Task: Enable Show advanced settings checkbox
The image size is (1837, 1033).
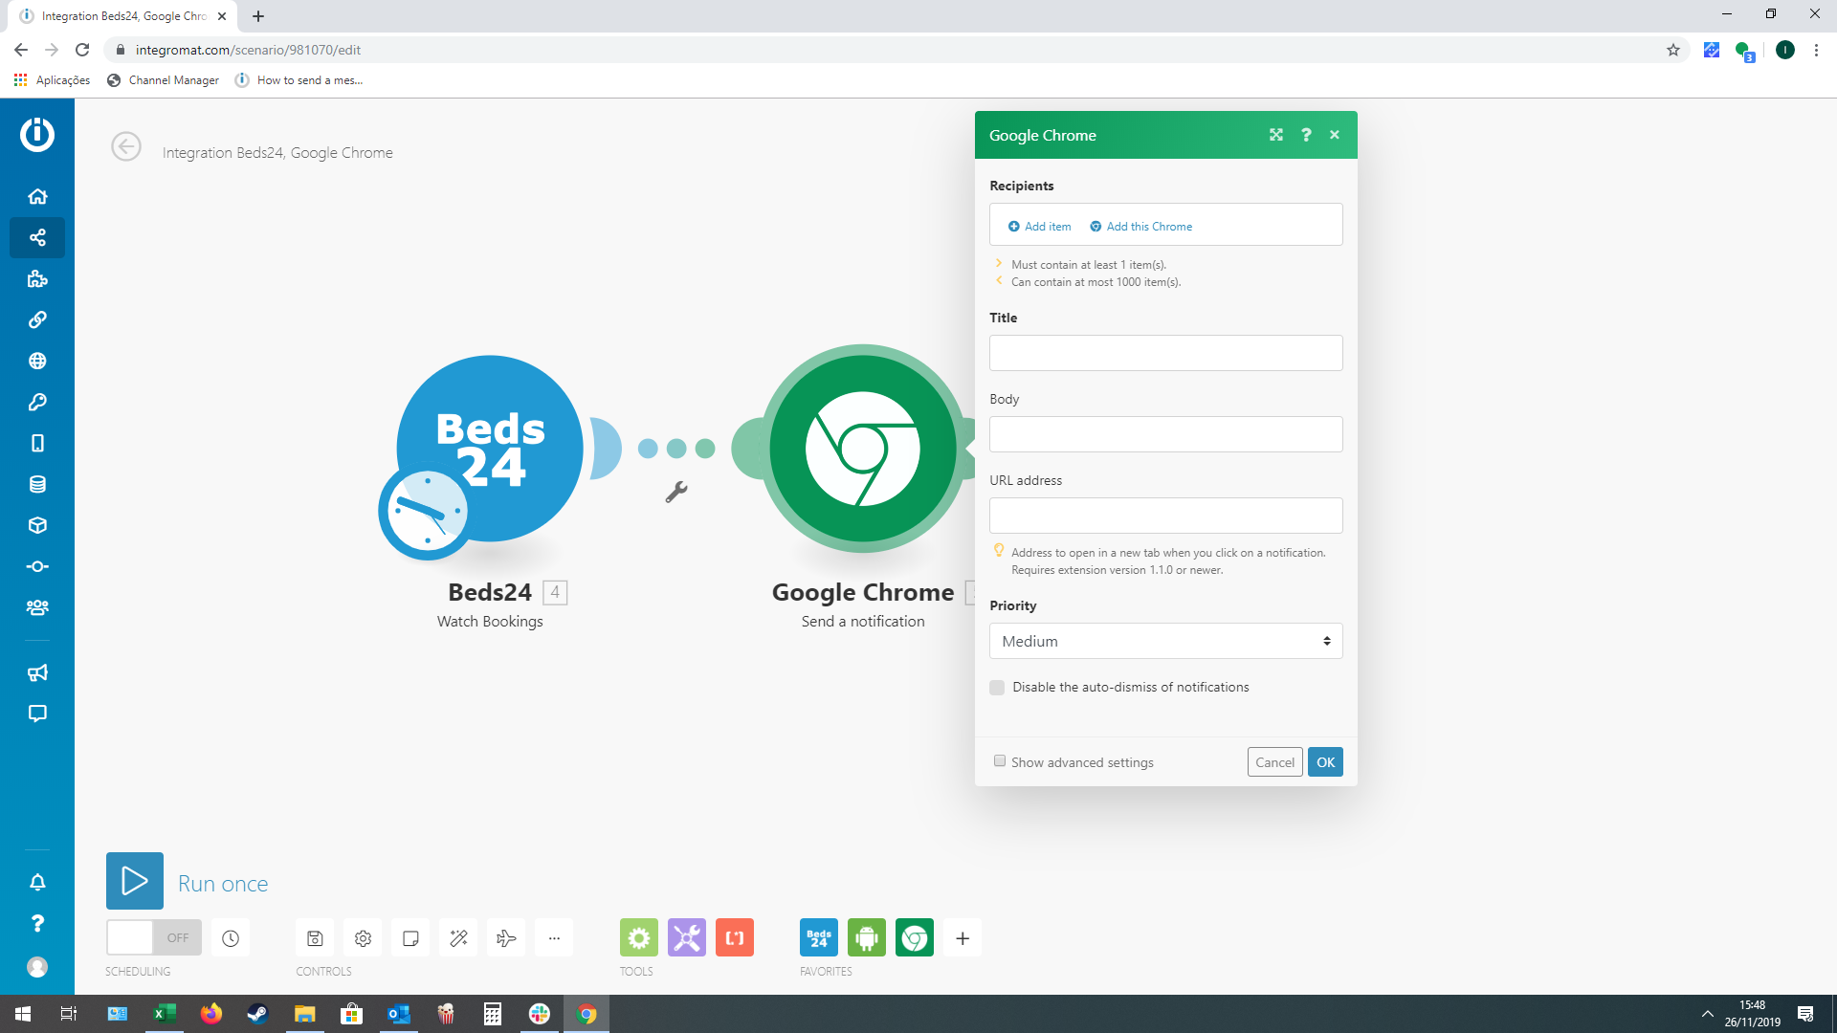Action: point(1000,761)
